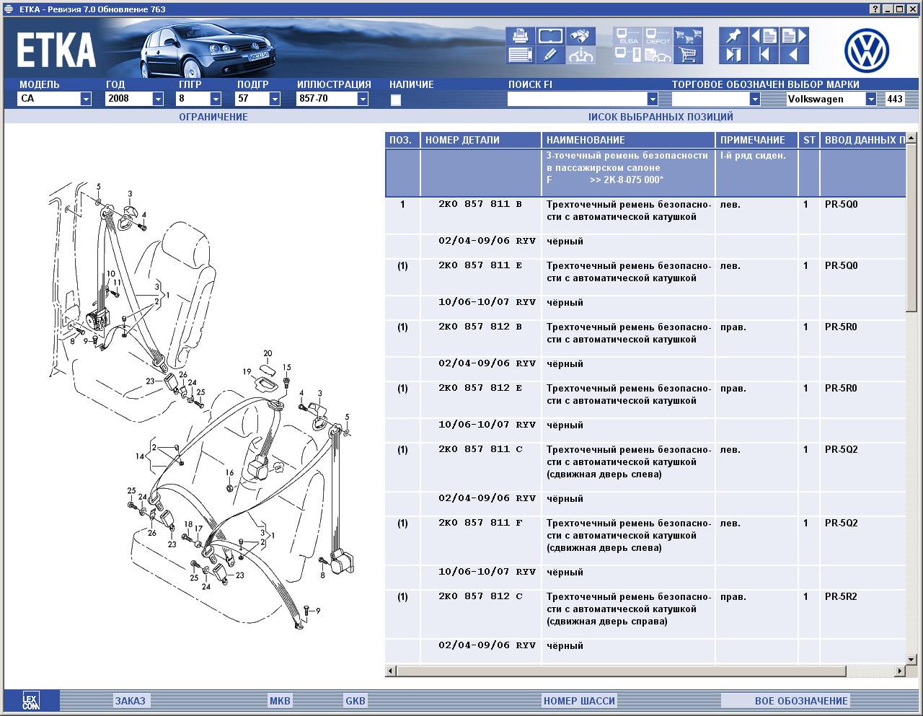The height and width of the screenshot is (716, 923).
Task: Open the Поиск FI dropdown
Action: pos(652,99)
